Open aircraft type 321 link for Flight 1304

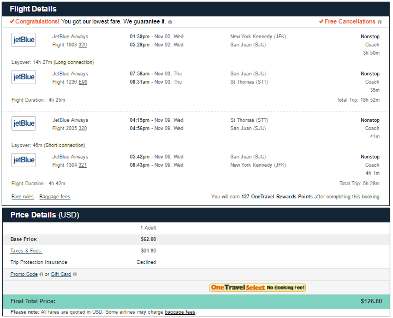pos(82,165)
